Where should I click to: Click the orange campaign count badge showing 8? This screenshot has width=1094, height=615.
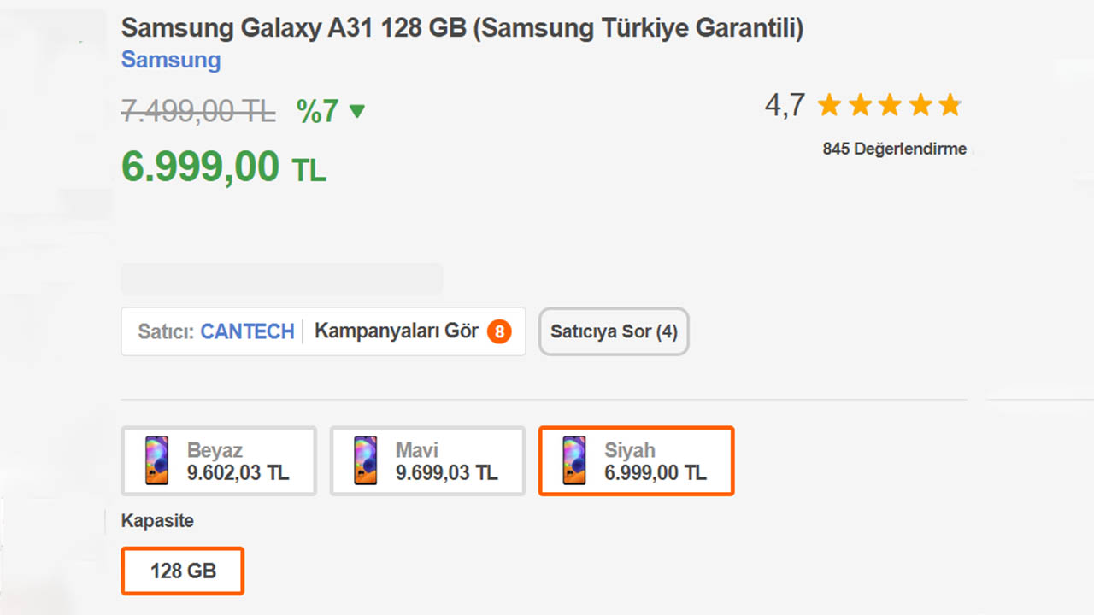[x=498, y=331]
